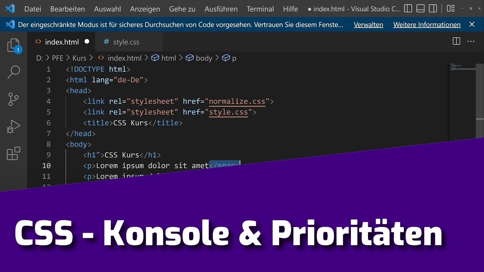Screen dimensions: 484x272
Task: Open the Terminal menu
Action: pyautogui.click(x=260, y=9)
